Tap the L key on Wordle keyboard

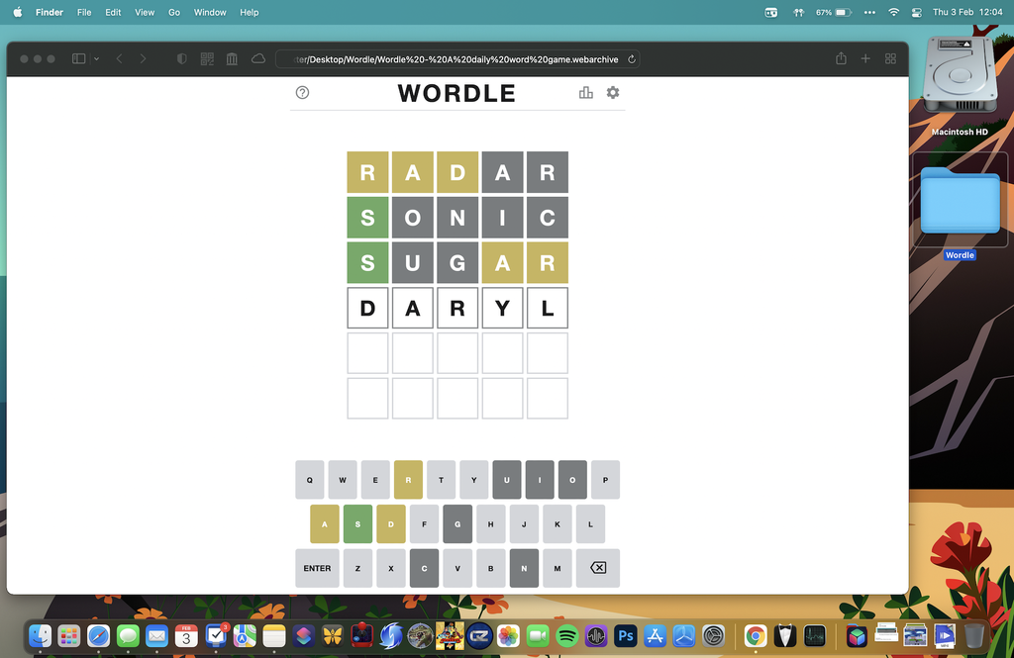590,523
